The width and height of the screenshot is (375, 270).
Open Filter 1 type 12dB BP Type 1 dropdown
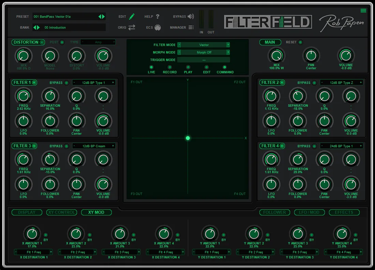coord(93,82)
